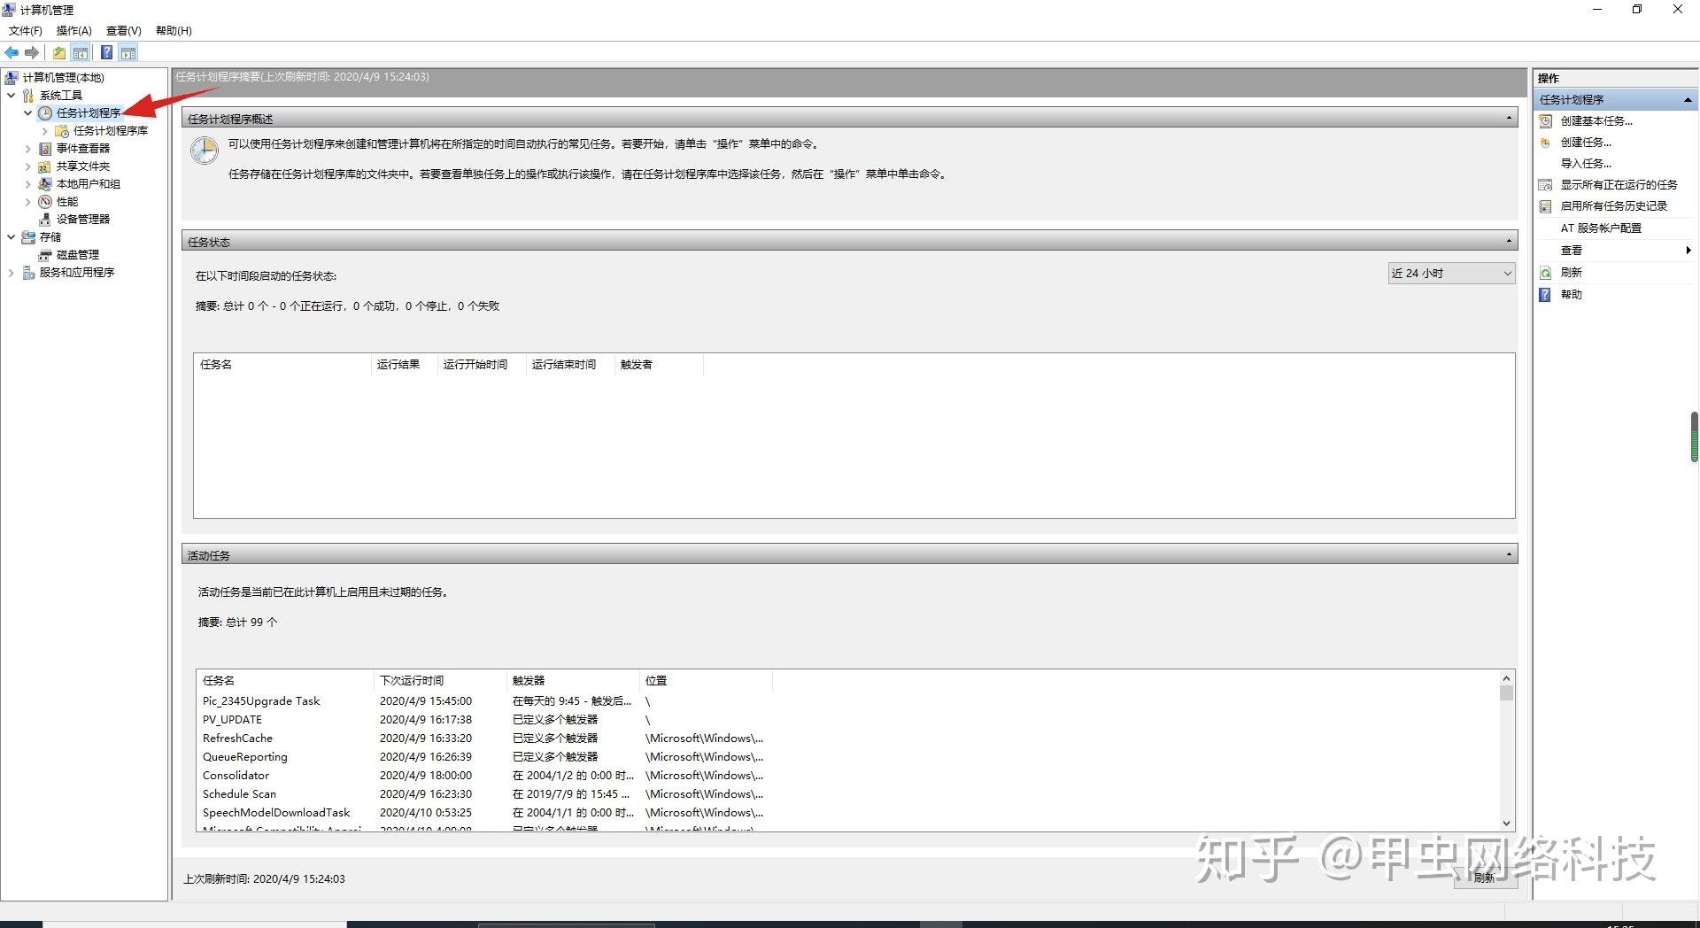This screenshot has width=1700, height=928.
Task: Click the 刷新 refresh icon in actions pane
Action: tap(1546, 273)
